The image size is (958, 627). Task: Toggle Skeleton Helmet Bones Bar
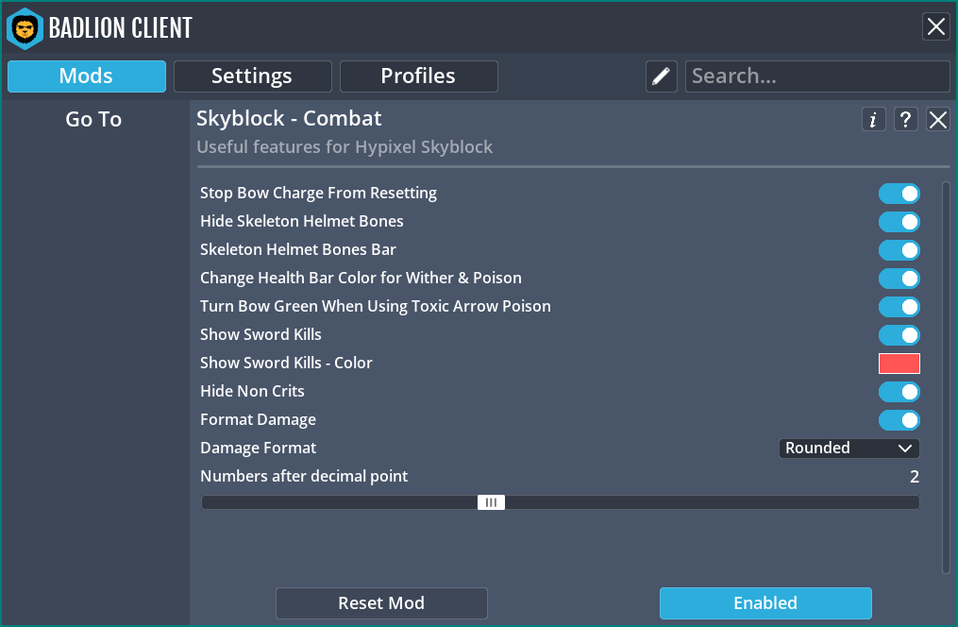tap(899, 250)
